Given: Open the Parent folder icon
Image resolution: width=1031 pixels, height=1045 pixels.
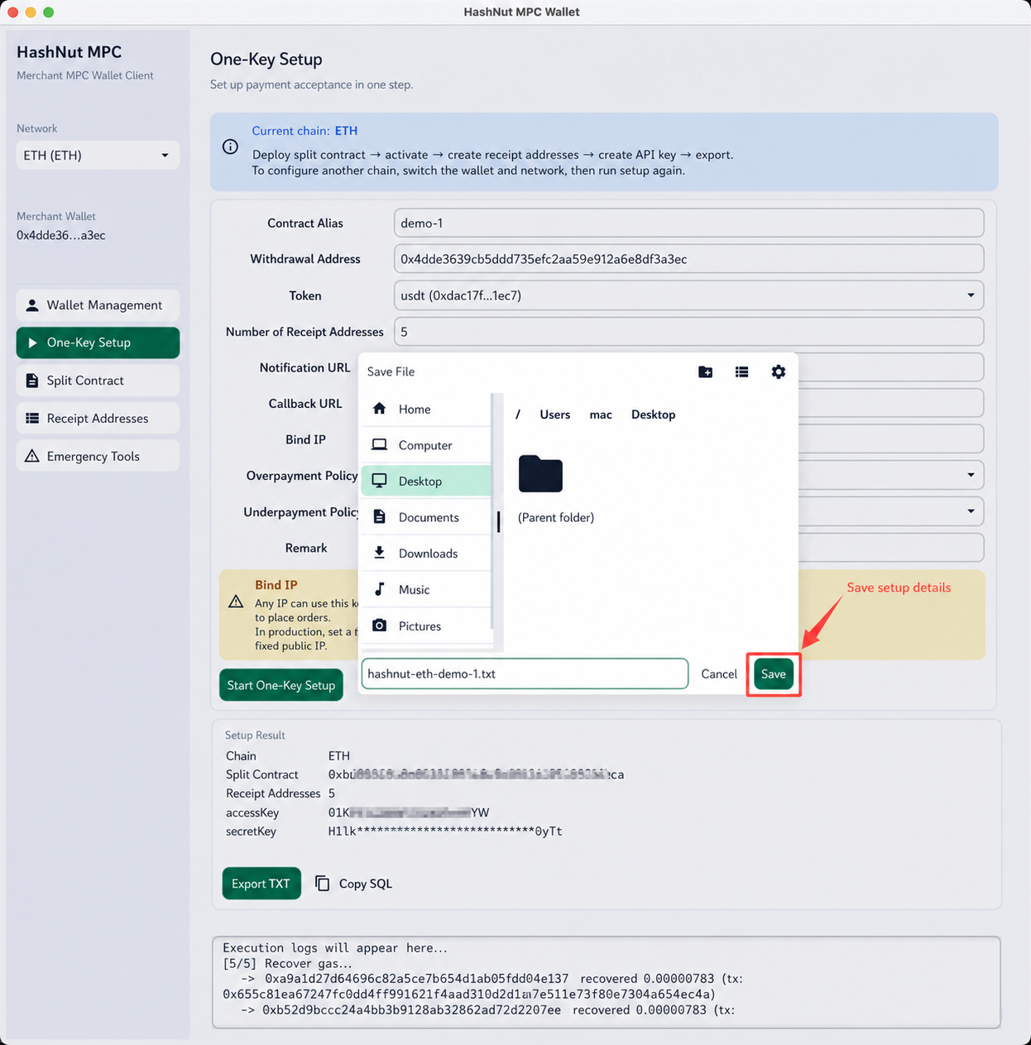Looking at the screenshot, I should point(540,474).
